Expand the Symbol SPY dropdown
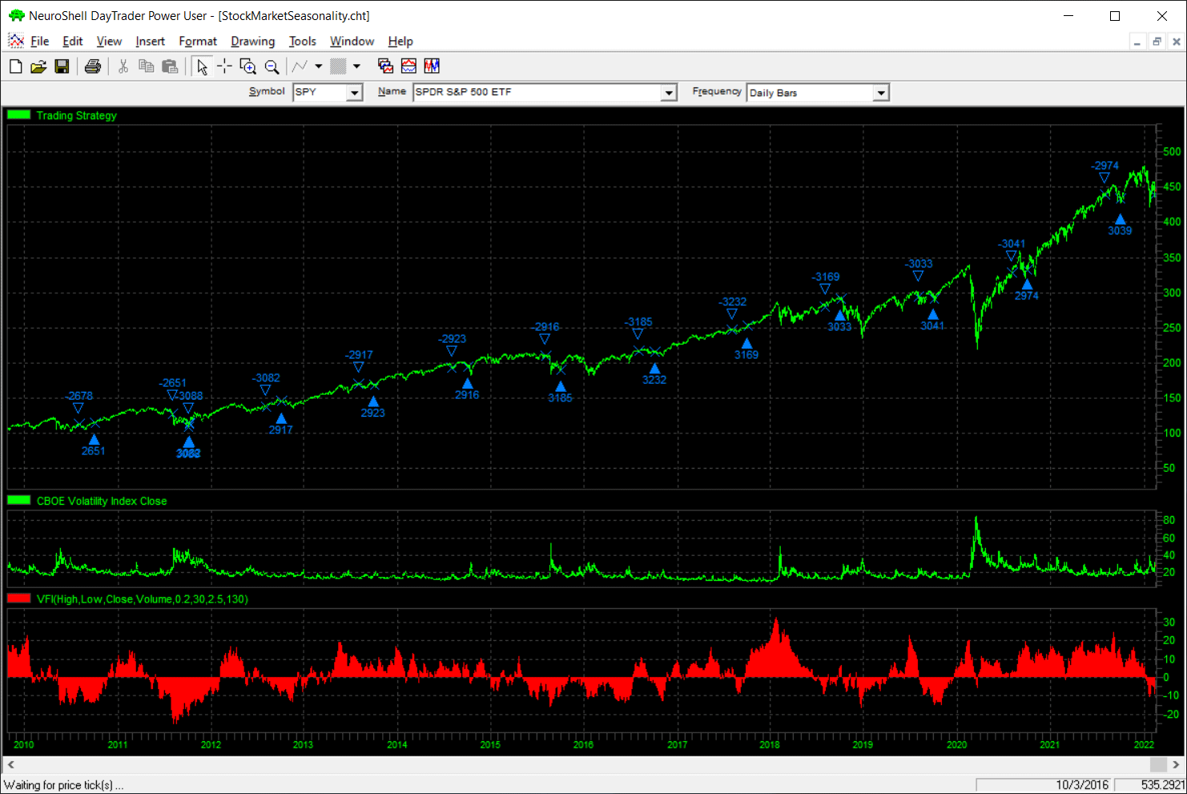The height and width of the screenshot is (794, 1187). pos(354,93)
